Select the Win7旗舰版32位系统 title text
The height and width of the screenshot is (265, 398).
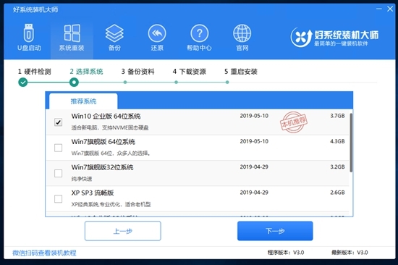click(102, 167)
